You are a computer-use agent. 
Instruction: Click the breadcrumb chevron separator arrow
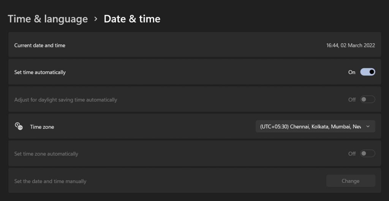coord(96,19)
